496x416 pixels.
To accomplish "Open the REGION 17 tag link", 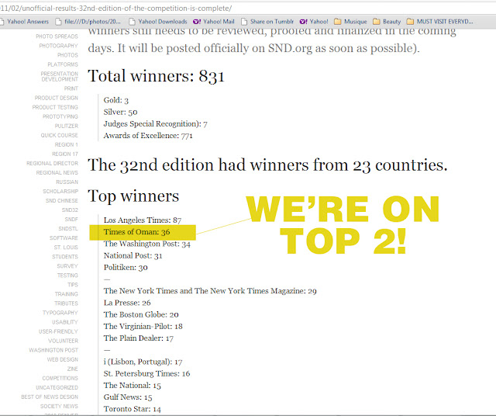I will [65, 154].
